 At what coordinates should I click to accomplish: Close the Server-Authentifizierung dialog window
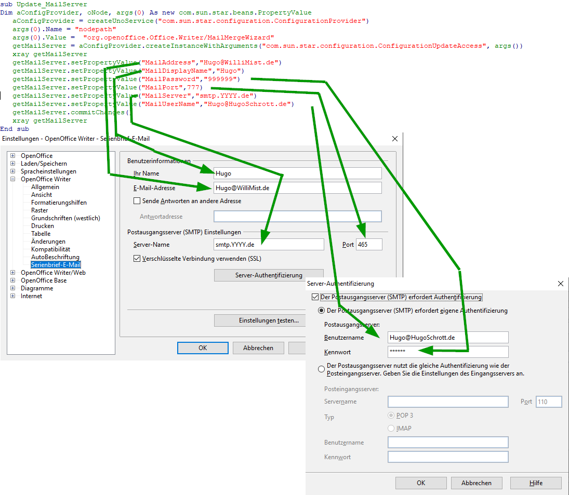[x=560, y=284]
